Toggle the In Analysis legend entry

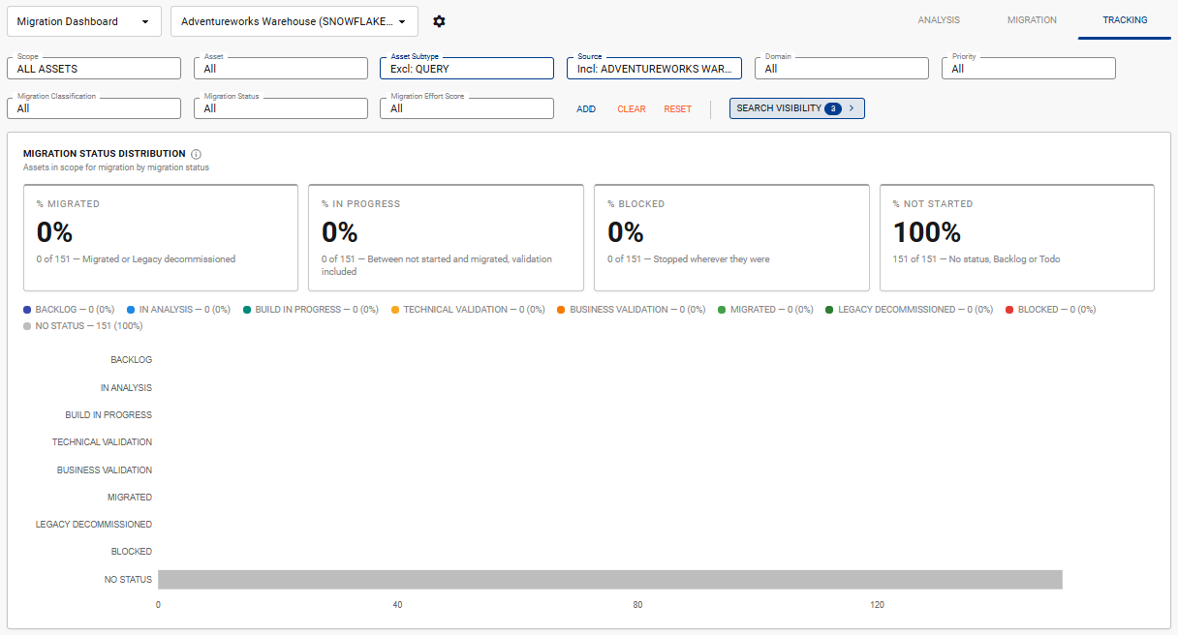178,310
